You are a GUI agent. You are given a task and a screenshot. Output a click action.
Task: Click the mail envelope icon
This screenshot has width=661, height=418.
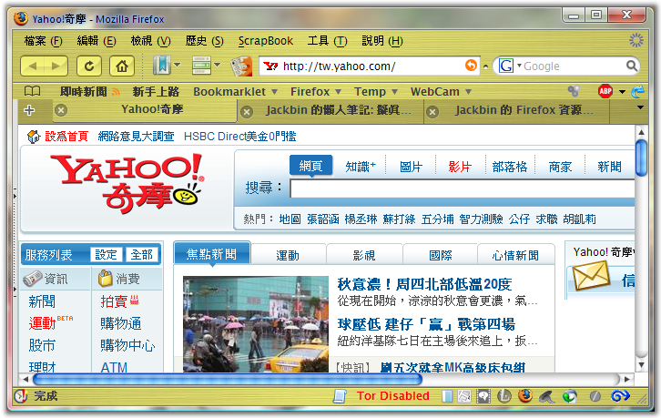click(592, 275)
